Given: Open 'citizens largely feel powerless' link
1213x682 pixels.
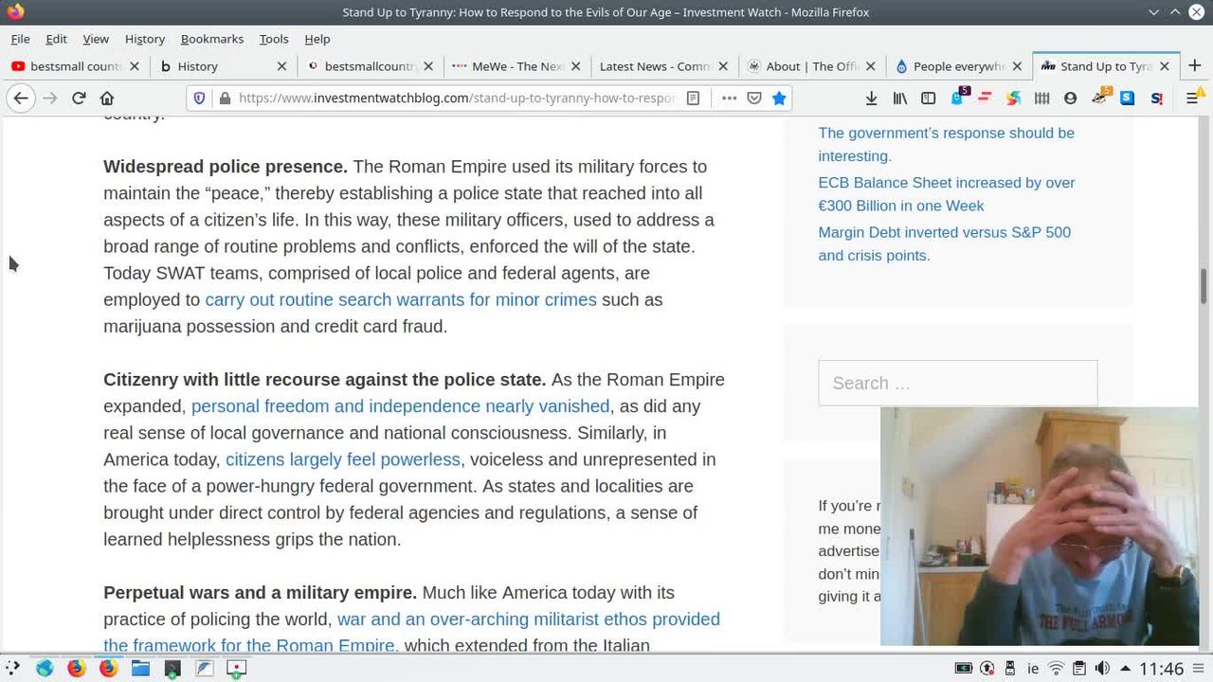Looking at the screenshot, I should click(x=342, y=459).
